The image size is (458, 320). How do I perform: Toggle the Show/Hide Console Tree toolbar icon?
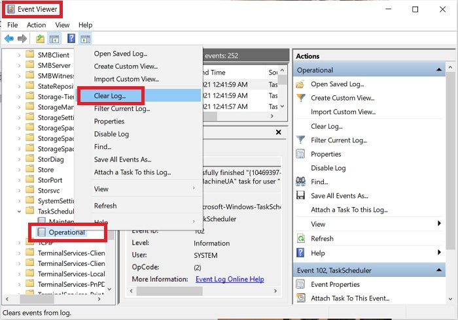(56, 39)
